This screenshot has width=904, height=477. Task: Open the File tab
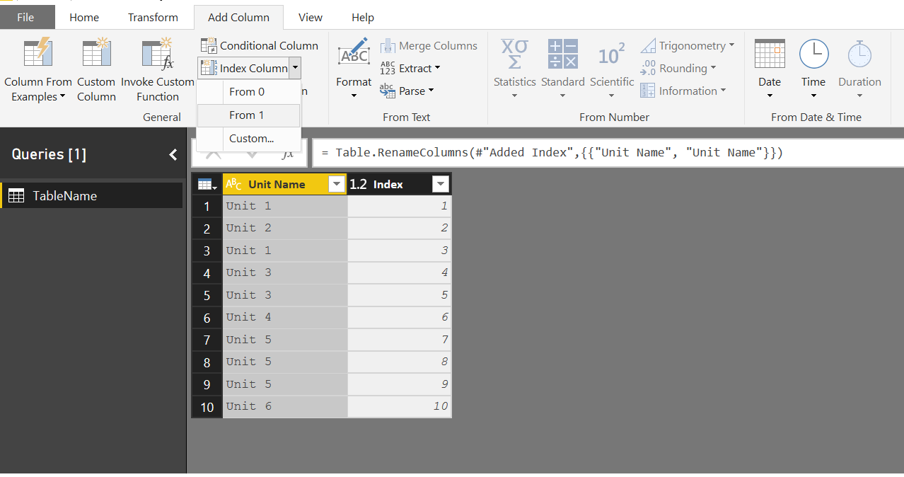pyautogui.click(x=25, y=18)
